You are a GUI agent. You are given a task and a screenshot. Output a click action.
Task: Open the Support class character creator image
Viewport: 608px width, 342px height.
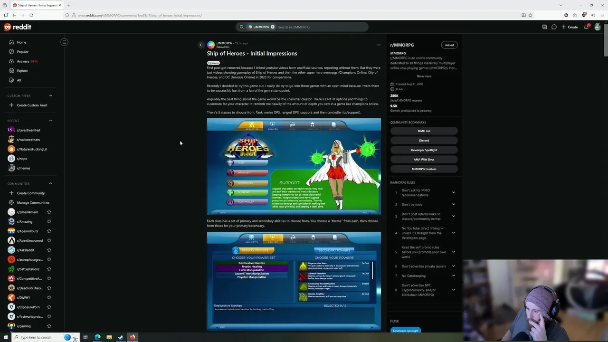coord(294,166)
